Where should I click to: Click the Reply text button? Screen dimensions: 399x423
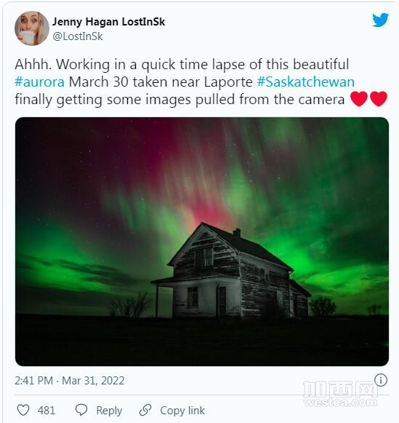coord(109,411)
